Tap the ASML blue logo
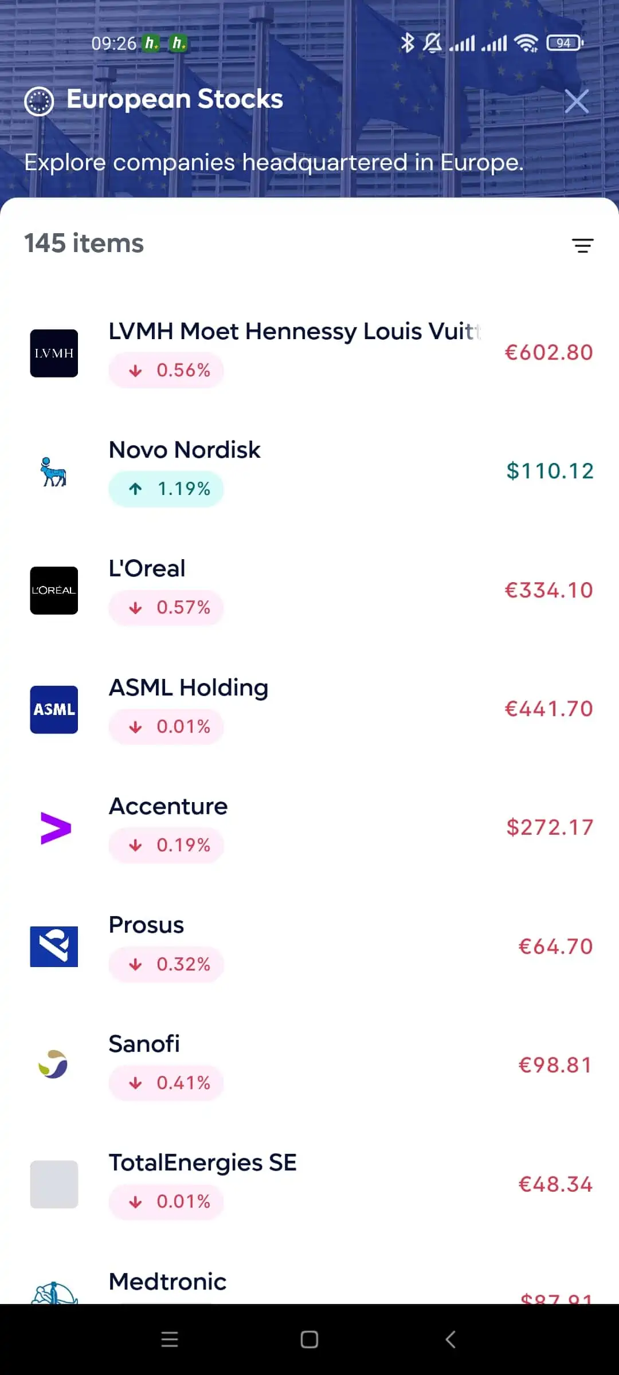 pyautogui.click(x=54, y=709)
